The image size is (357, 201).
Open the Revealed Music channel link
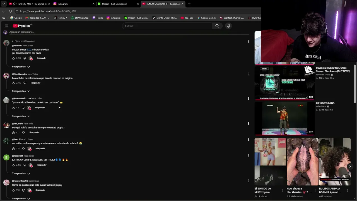tap(323, 75)
